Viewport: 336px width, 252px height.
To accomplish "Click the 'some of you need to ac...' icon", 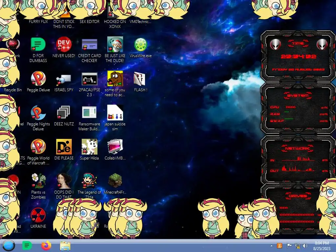I will point(115,78).
